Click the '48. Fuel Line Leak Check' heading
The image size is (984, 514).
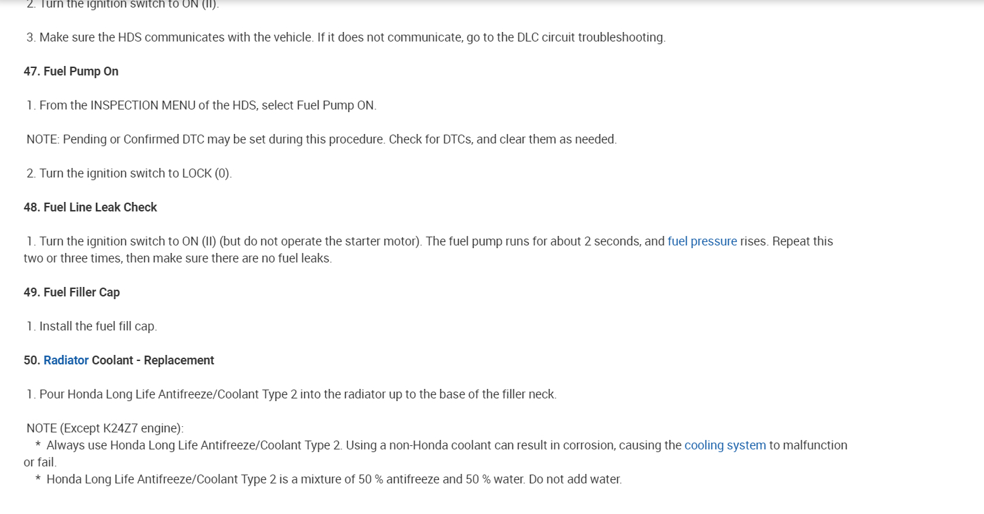90,207
